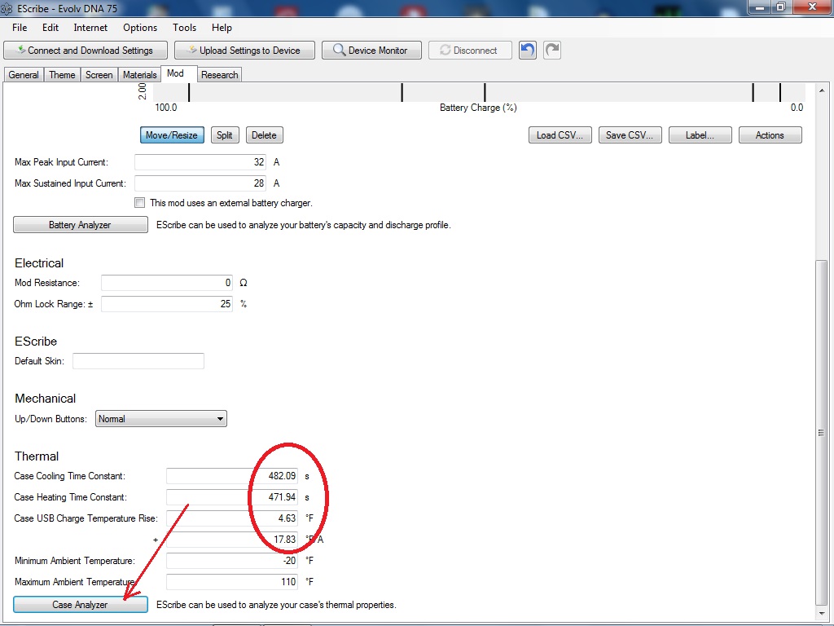Open the Internet menu
Viewport: 834px width, 626px height.
(90, 28)
